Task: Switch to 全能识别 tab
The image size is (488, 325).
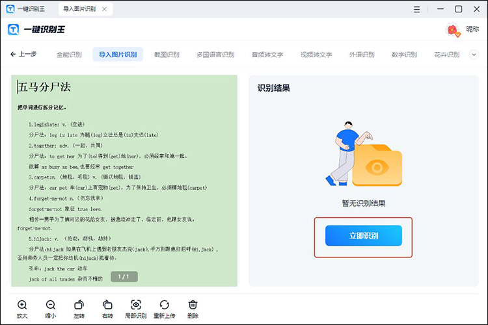Action: (69, 55)
